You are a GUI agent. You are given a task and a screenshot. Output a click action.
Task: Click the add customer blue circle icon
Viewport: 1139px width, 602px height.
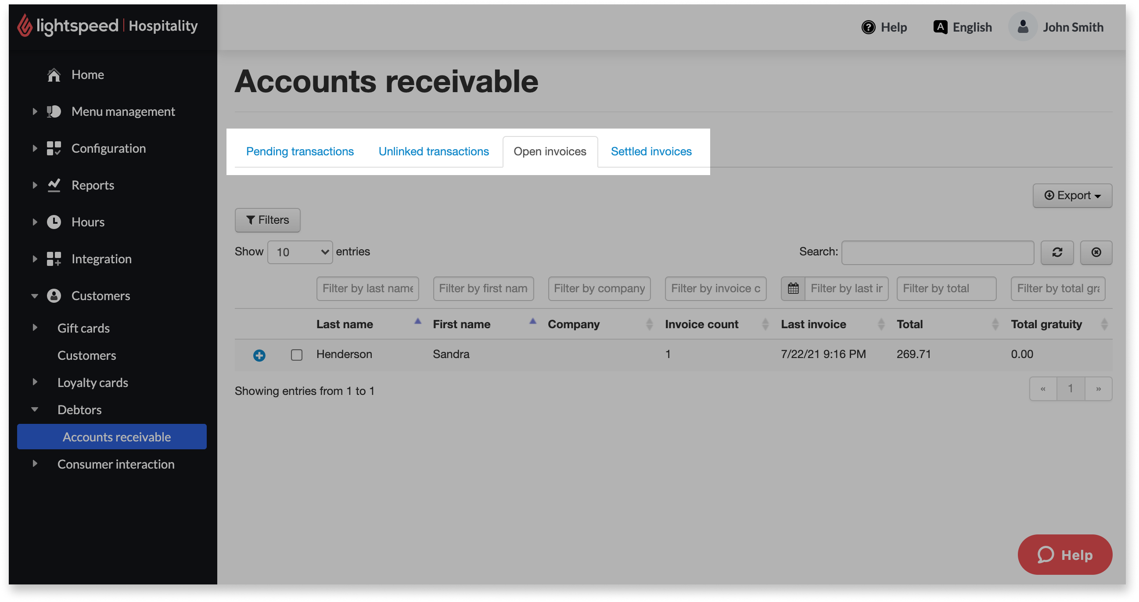[259, 354]
